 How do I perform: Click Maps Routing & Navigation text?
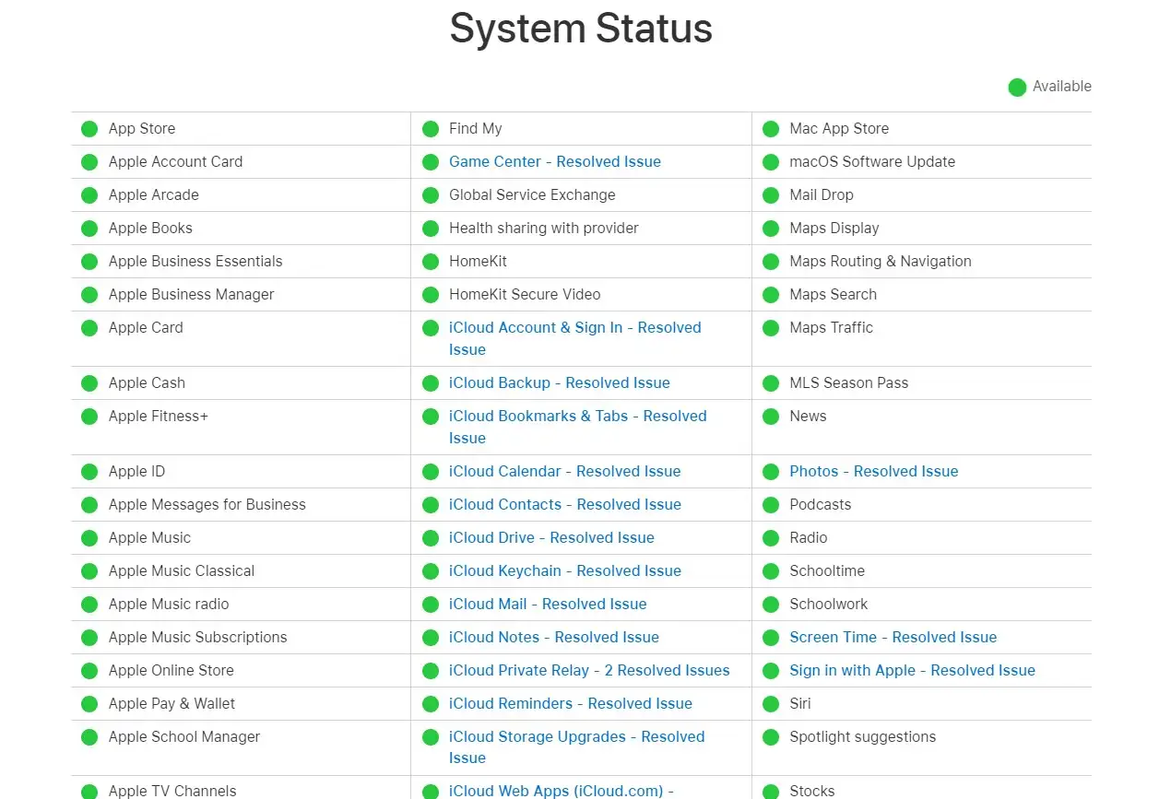[881, 261]
